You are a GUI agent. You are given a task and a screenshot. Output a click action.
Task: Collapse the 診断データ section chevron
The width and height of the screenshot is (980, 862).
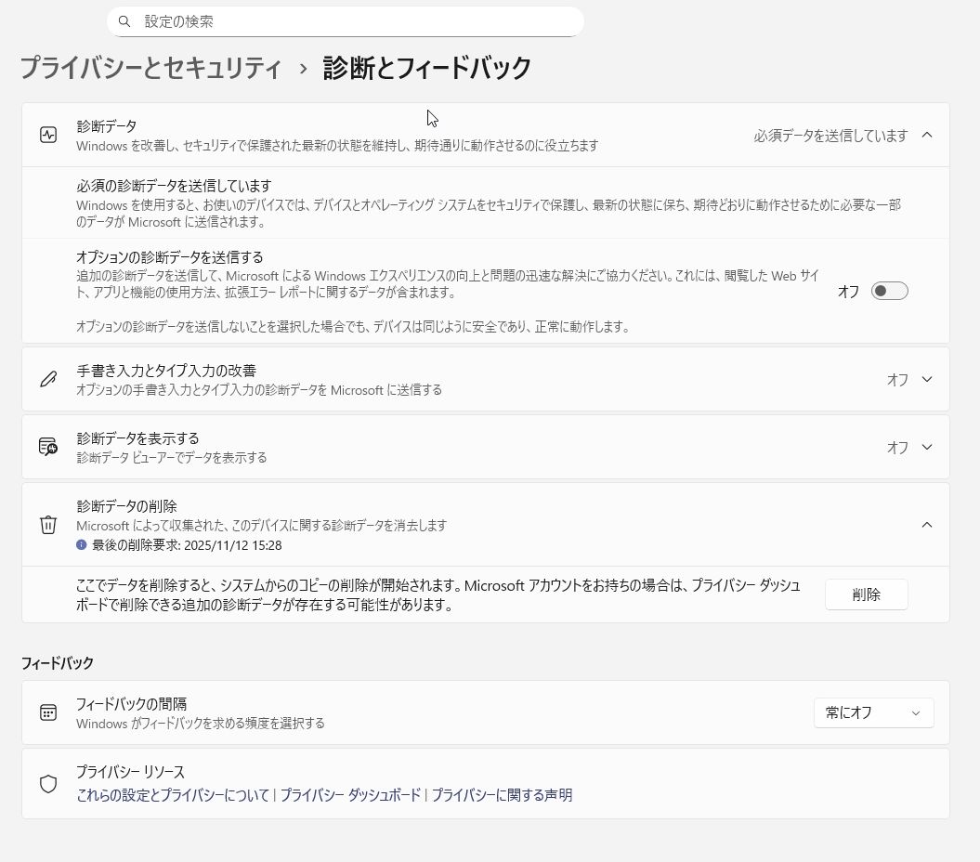point(926,135)
